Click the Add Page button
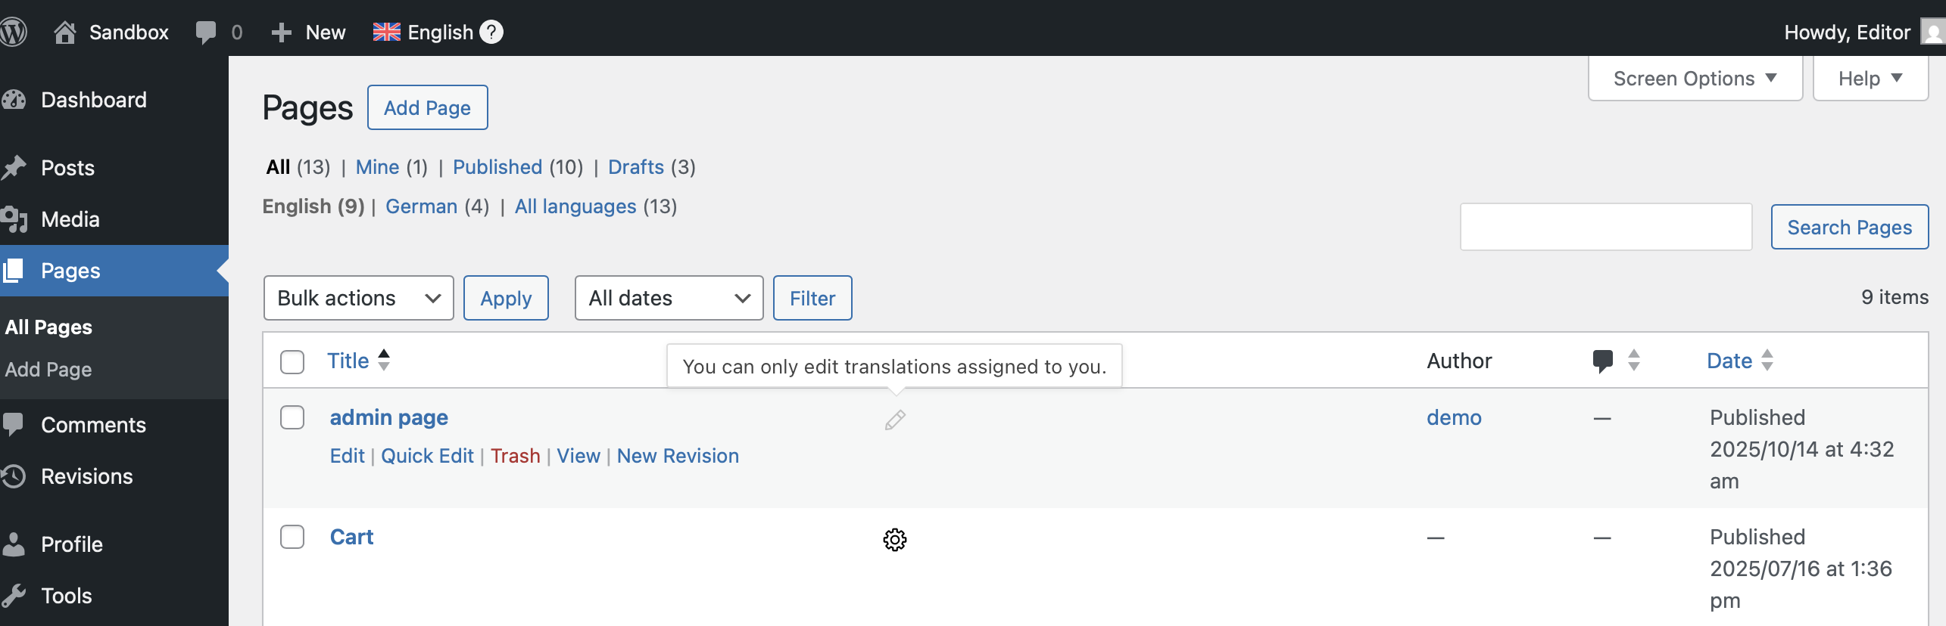The width and height of the screenshot is (1946, 626). click(427, 107)
